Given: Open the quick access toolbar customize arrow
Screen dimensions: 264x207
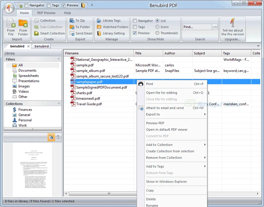Looking at the screenshot, I should click(92, 5).
